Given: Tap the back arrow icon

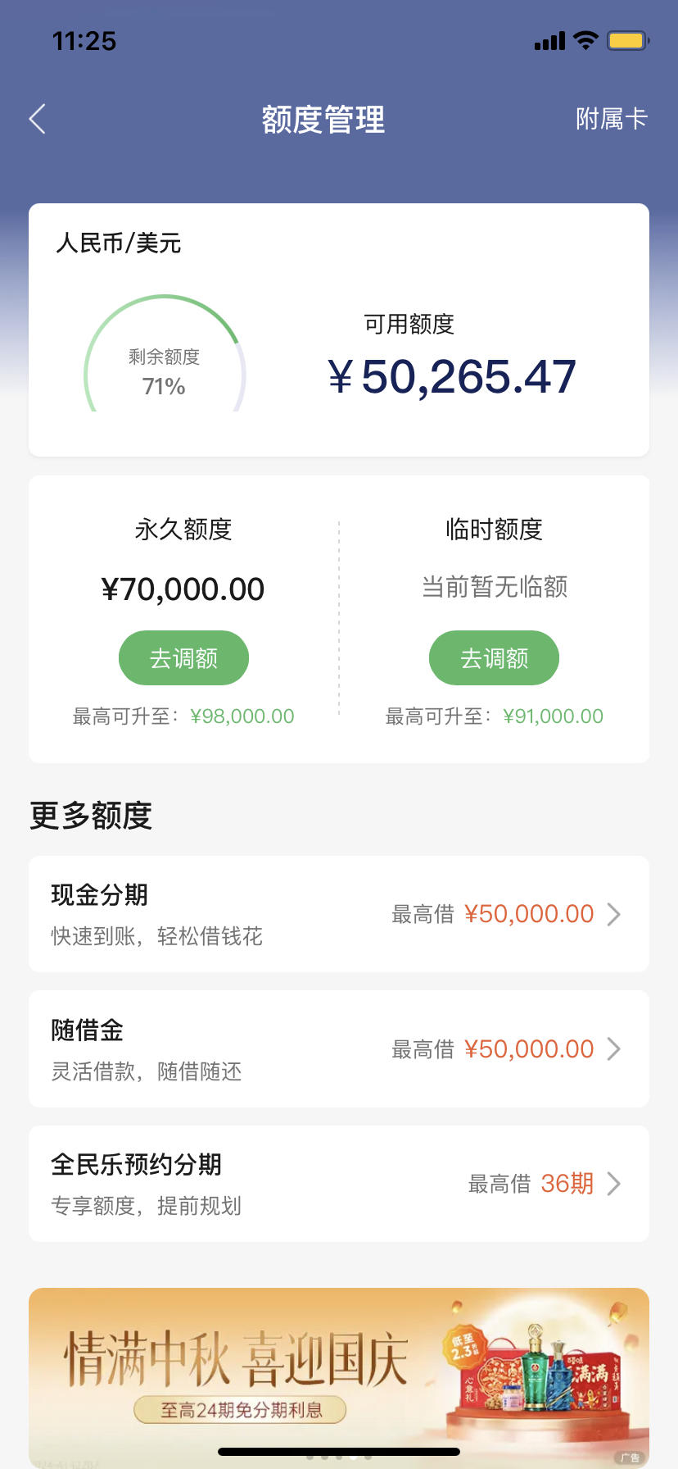Looking at the screenshot, I should point(37,120).
